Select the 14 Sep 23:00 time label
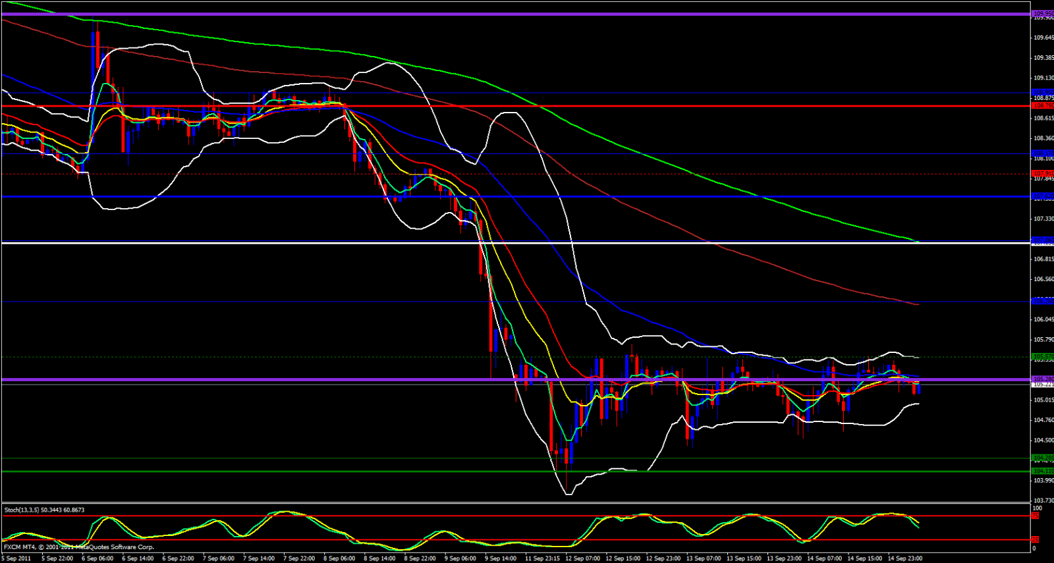Viewport: 1054px width, 563px height. (905, 558)
